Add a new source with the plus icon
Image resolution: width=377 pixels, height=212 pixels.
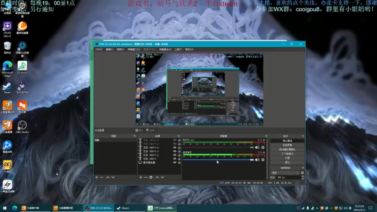[x=140, y=177]
